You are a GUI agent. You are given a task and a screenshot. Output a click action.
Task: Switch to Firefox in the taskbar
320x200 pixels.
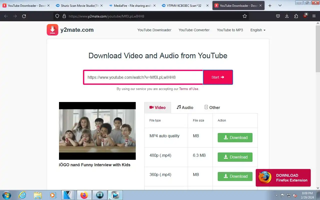pyautogui.click(x=84, y=195)
